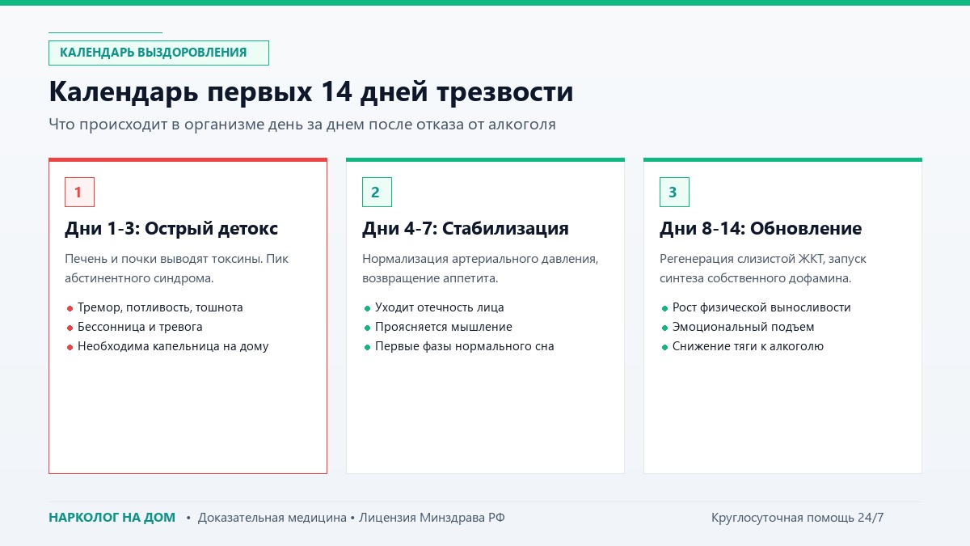Click paragraph Печень и почки выводят токсины
Screen dimensions: 970x546
[176, 269]
